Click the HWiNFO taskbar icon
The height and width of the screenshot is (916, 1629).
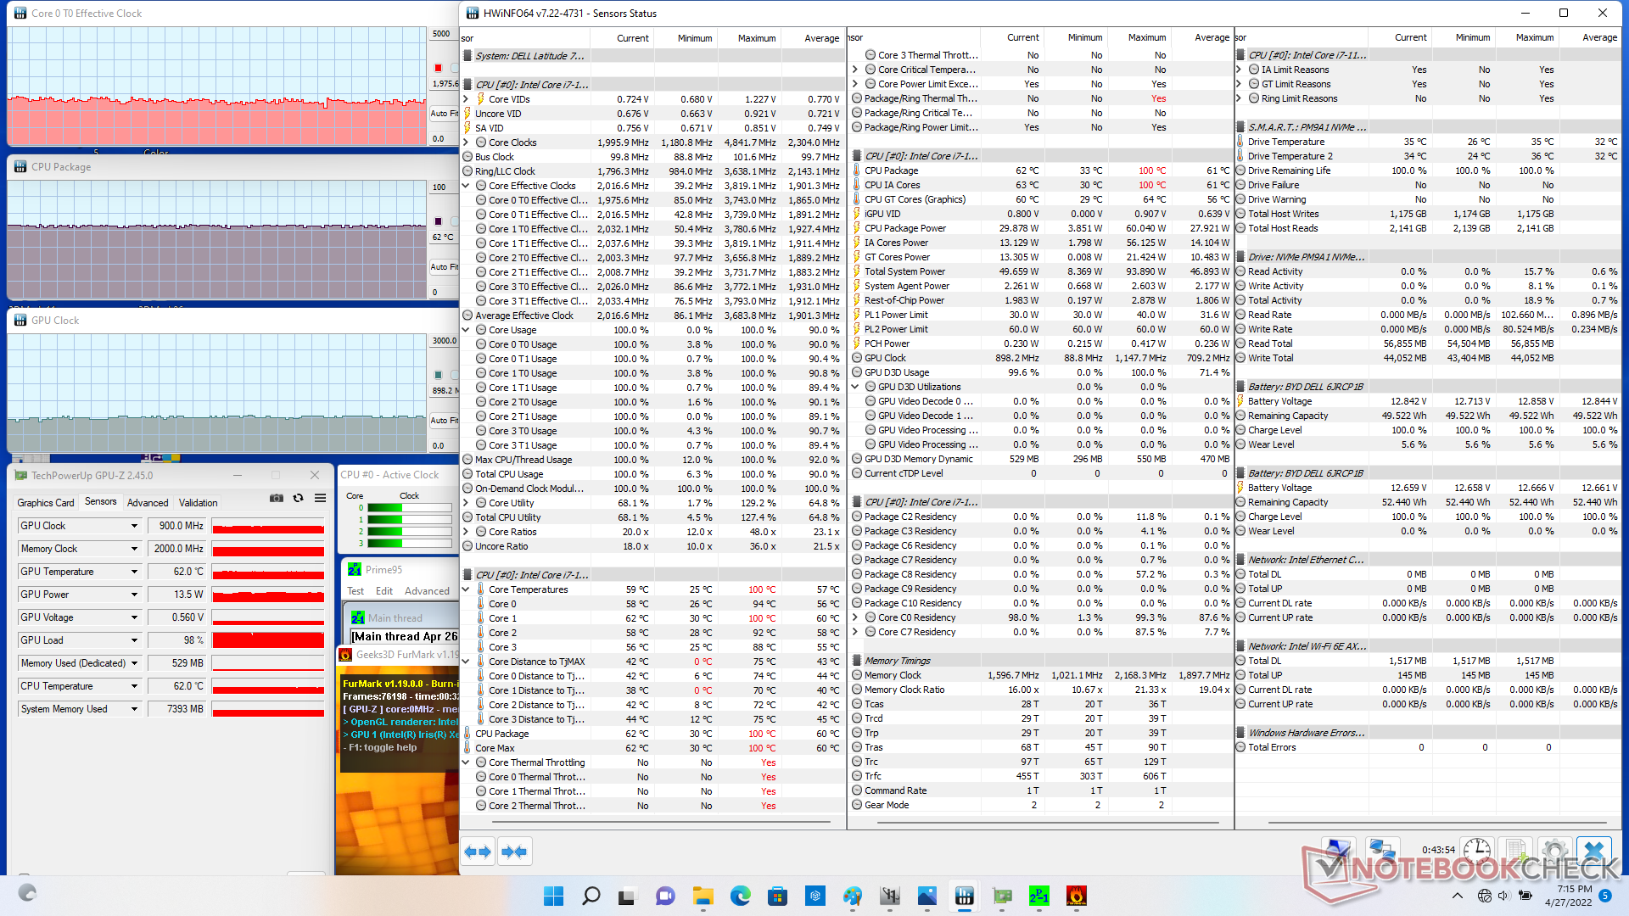(x=964, y=896)
